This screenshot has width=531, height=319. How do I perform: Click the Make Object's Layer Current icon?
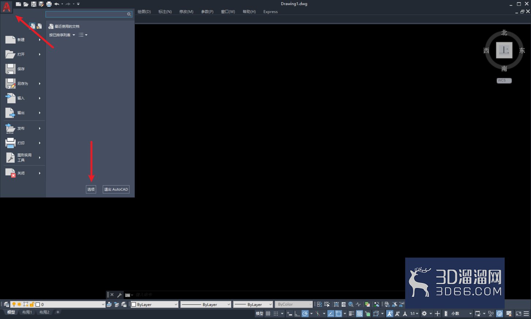[x=109, y=304]
